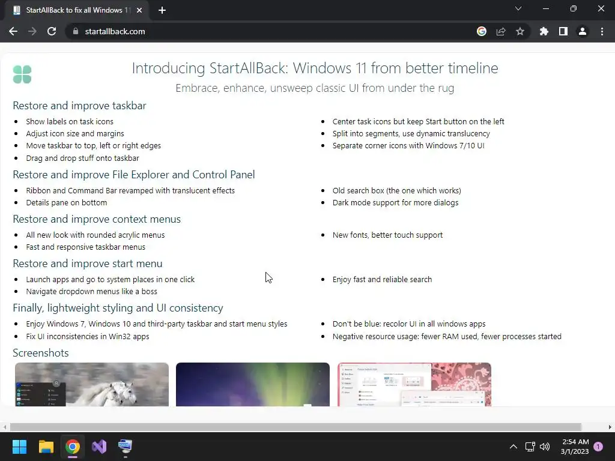
Task: Click the 'Restore and improve taskbar' heading
Action: coord(80,106)
